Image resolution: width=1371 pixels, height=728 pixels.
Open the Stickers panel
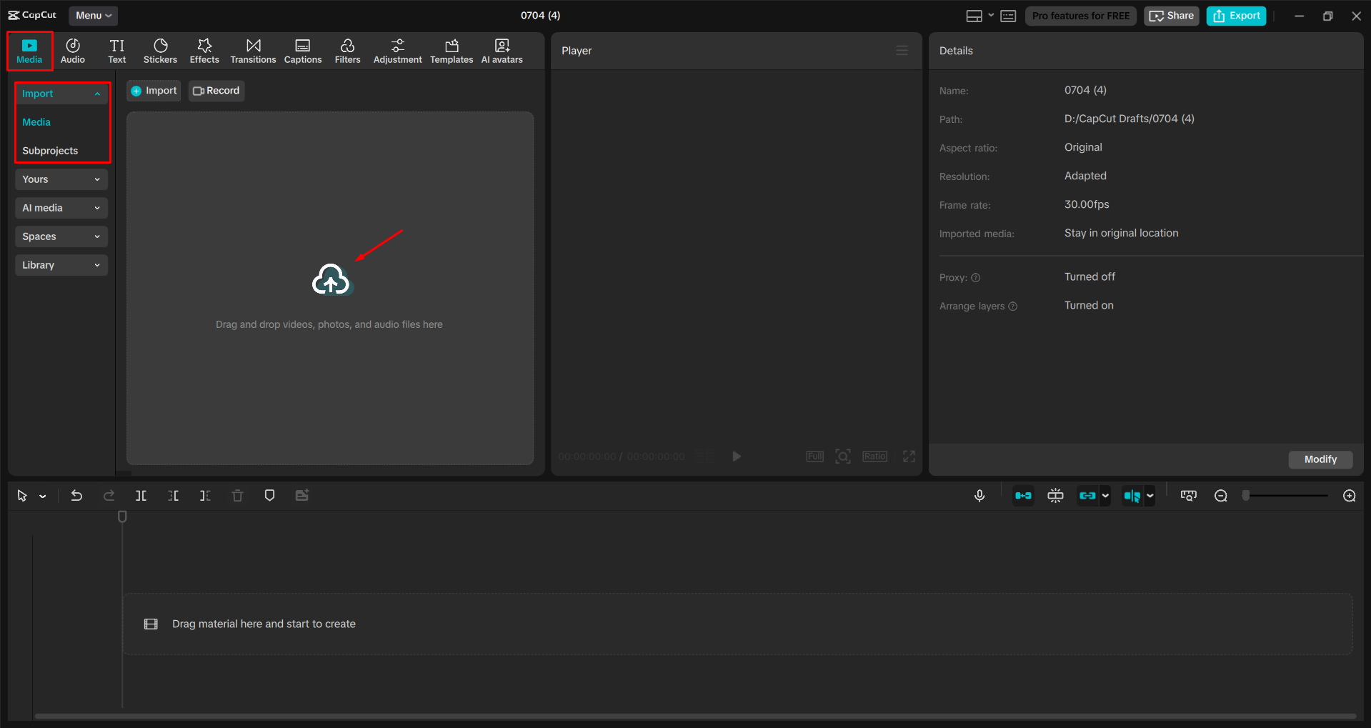tap(160, 50)
